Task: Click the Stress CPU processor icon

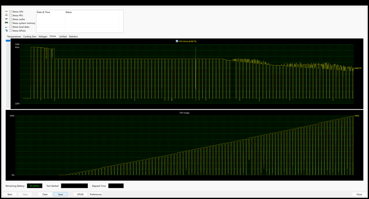Action: (6, 11)
